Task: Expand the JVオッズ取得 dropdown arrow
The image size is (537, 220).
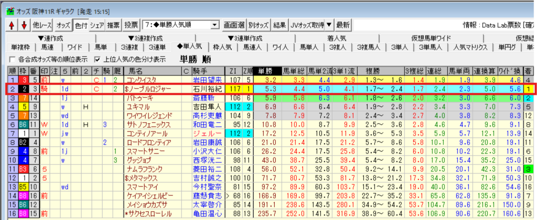Action: pos(328,25)
